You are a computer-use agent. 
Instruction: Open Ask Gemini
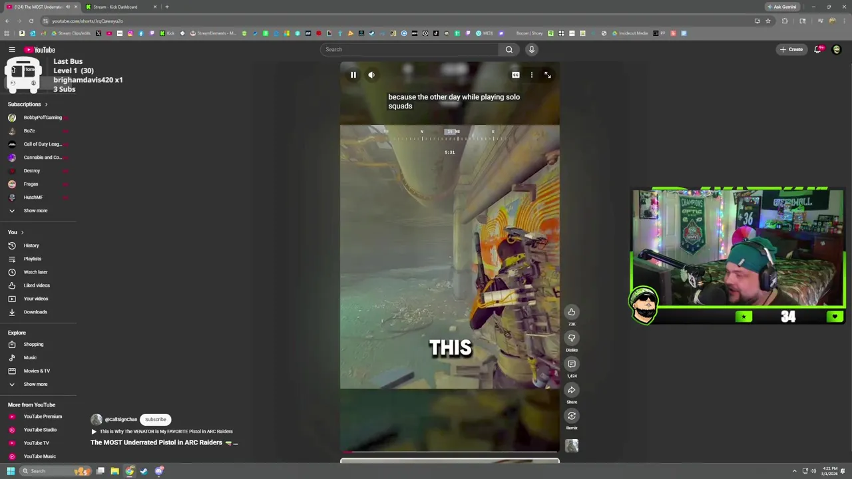point(782,7)
